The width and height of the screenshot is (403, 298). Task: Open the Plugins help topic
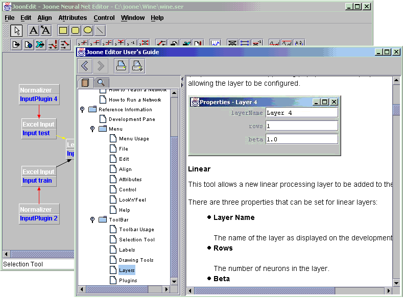(x=128, y=280)
